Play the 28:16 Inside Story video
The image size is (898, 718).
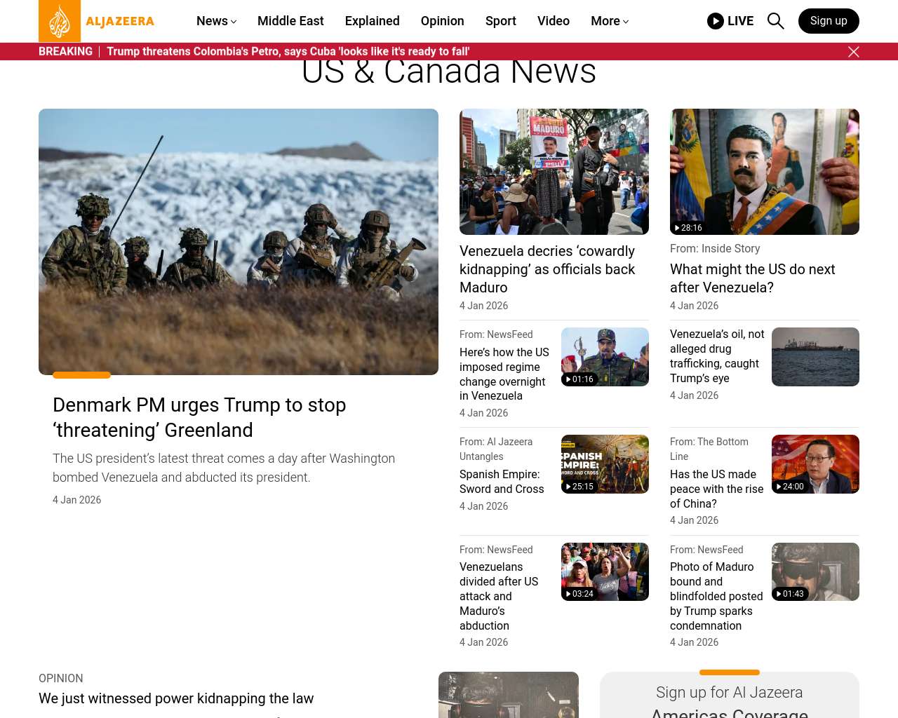point(765,172)
